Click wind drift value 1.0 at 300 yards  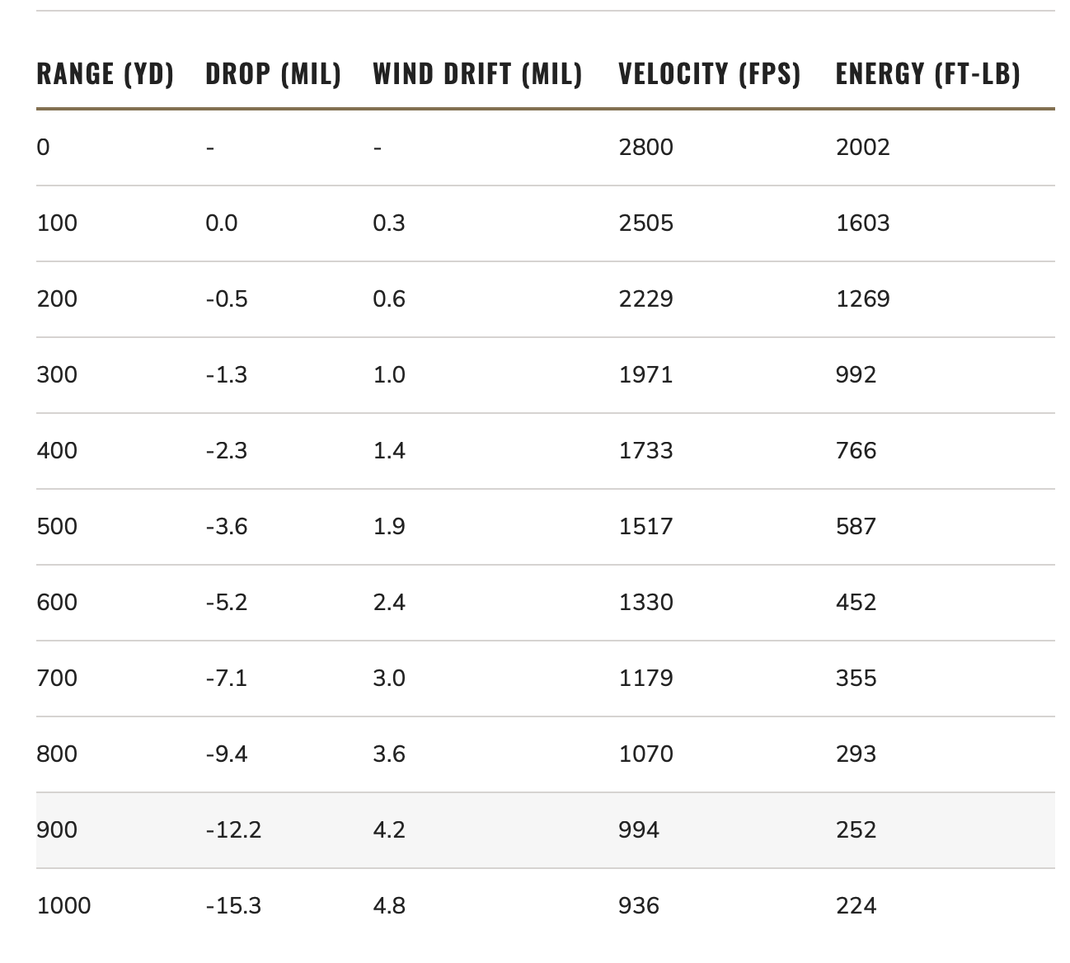pos(389,375)
